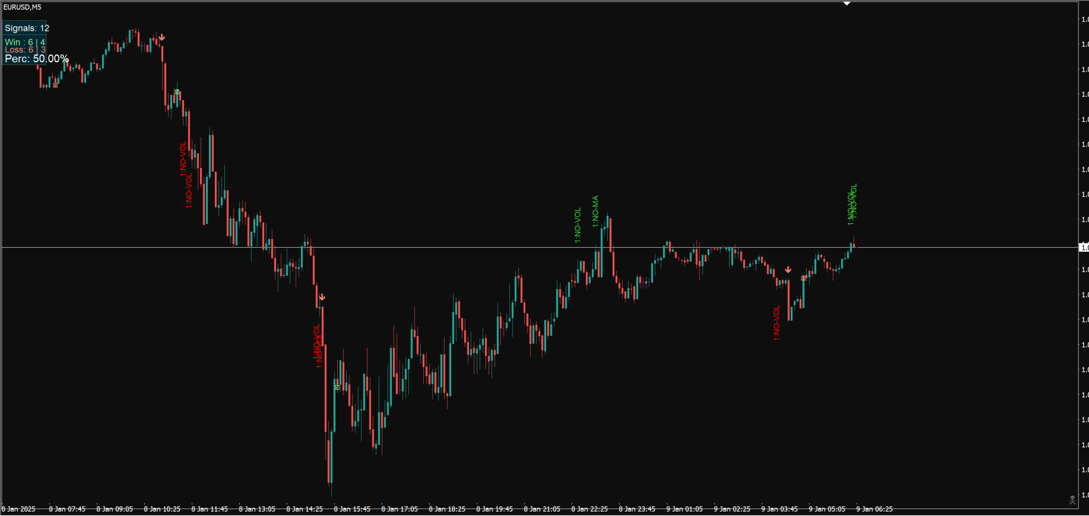This screenshot has width=1089, height=516.
Task: Click the Signals: 12 panel label
Action: click(27, 28)
